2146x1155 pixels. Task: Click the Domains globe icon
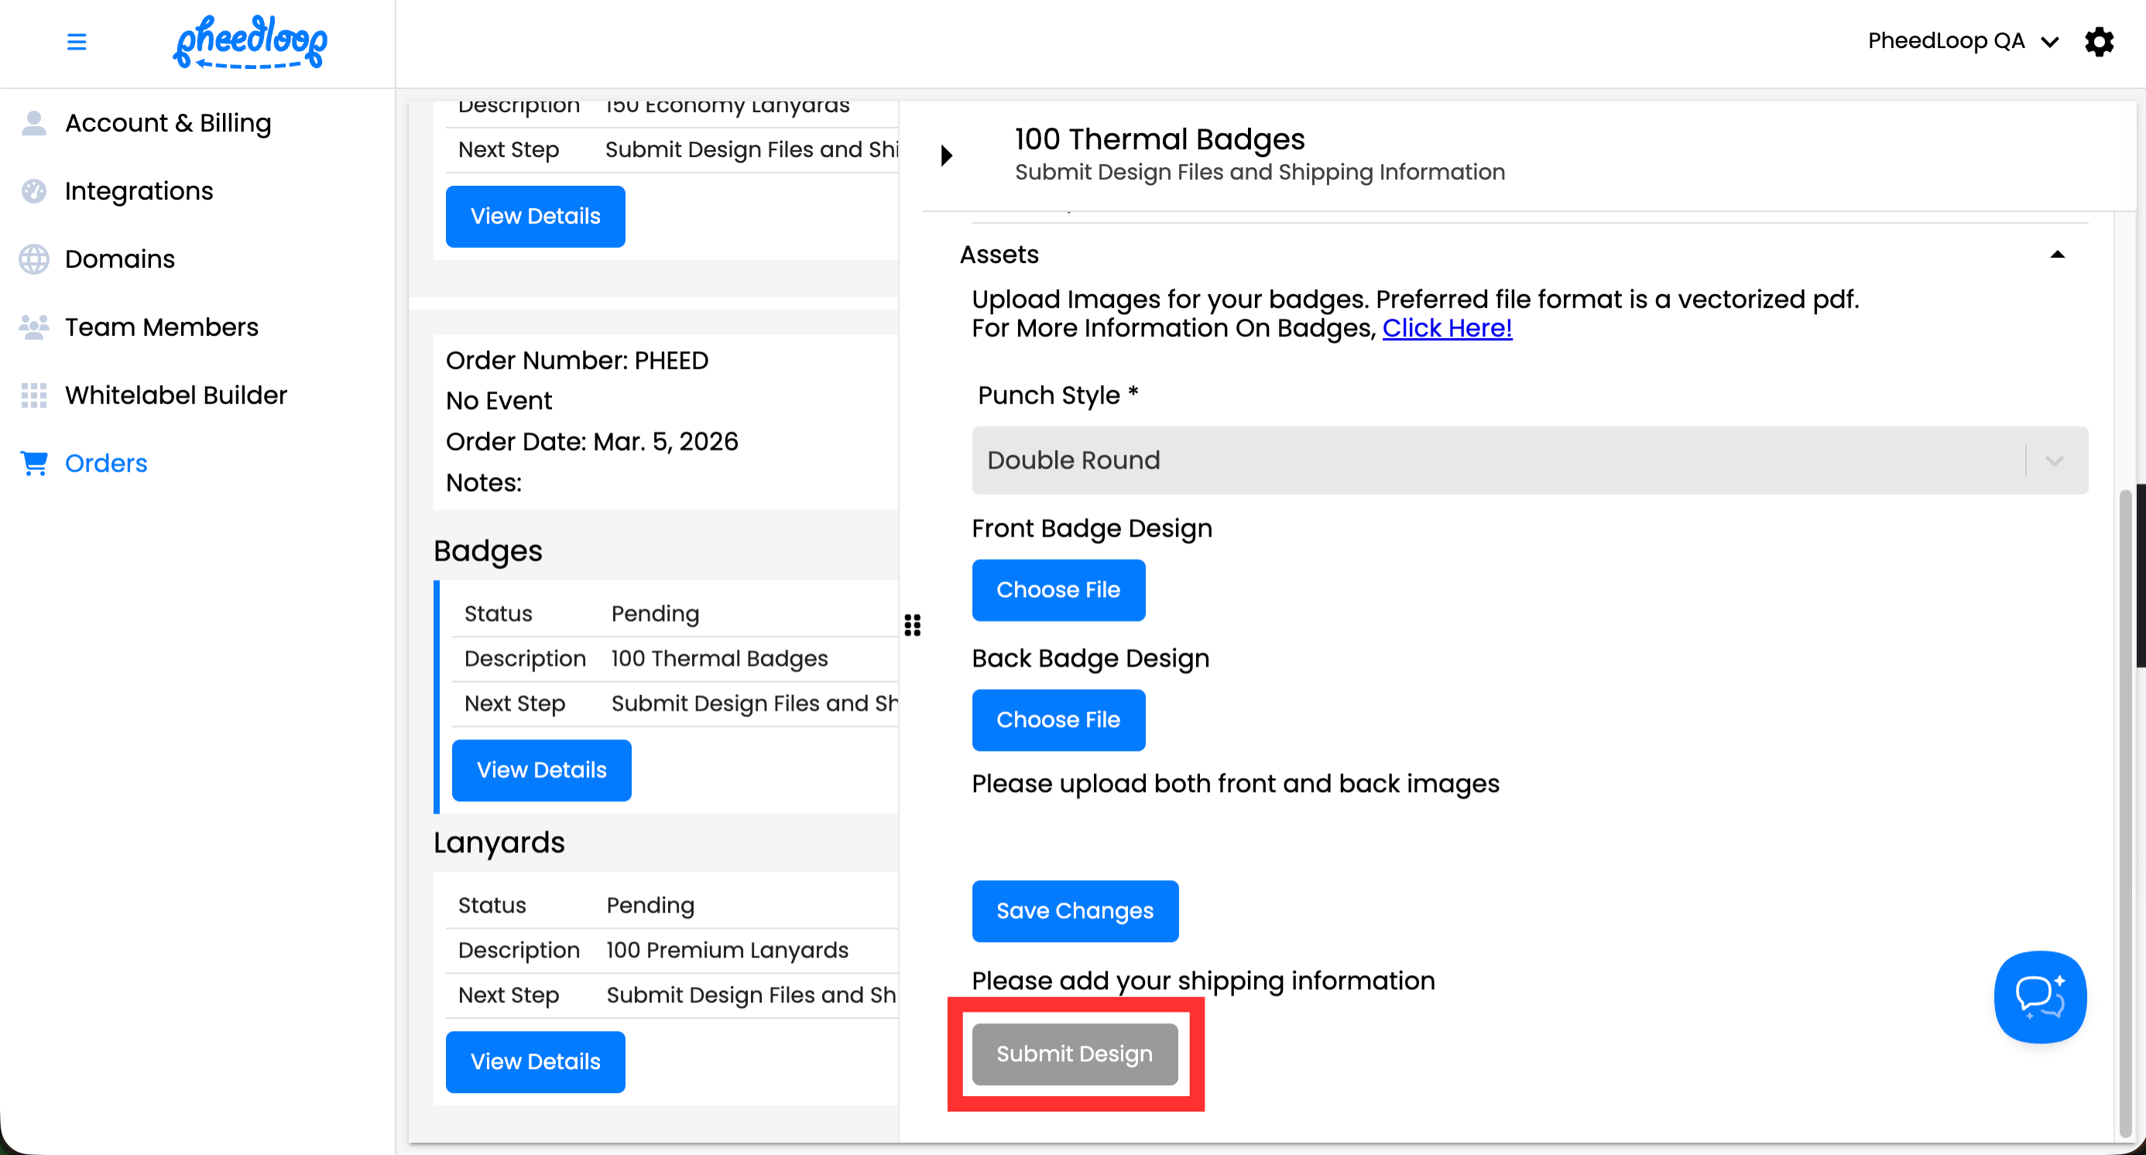(33, 259)
